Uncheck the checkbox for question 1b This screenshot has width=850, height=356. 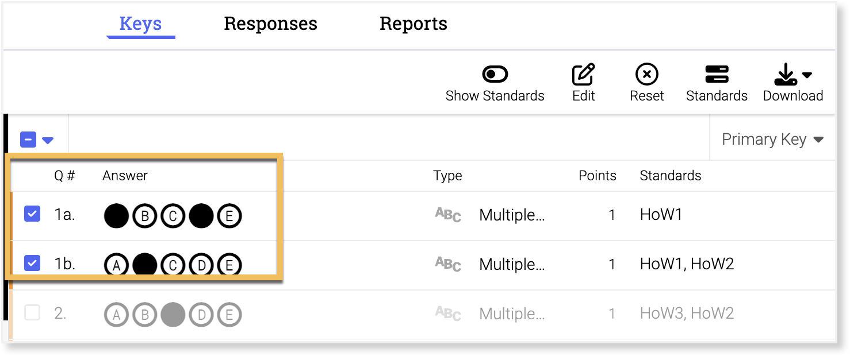point(32,264)
